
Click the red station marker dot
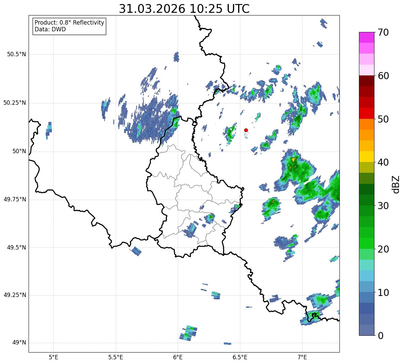tap(246, 130)
